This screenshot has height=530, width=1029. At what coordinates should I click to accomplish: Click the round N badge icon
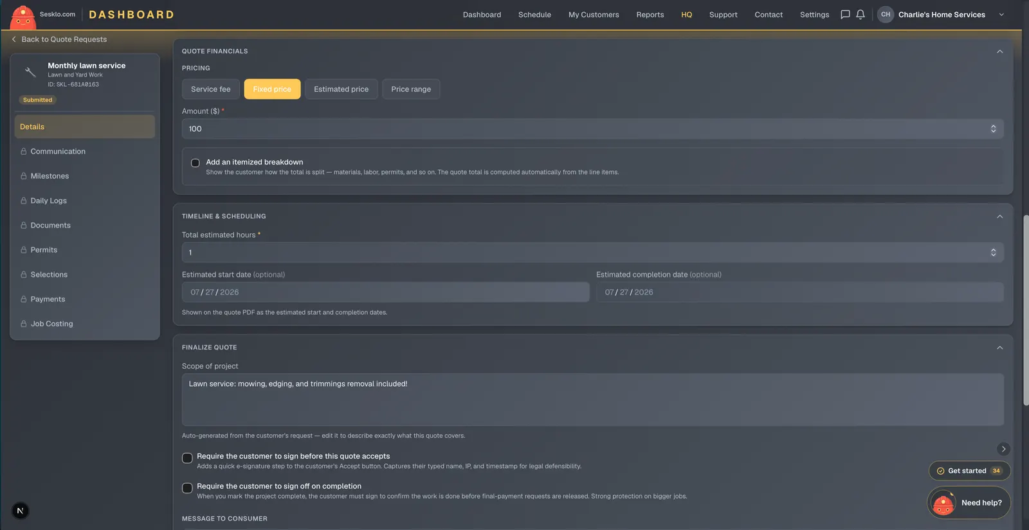click(20, 511)
